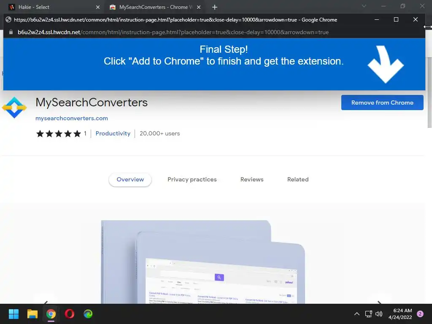The height and width of the screenshot is (324, 432).
Task: Open the Productivity category link
Action: [x=113, y=133]
